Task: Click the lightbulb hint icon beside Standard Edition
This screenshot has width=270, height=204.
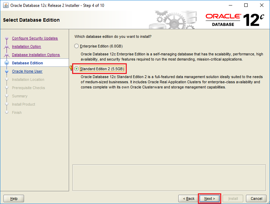Action: 71,68
